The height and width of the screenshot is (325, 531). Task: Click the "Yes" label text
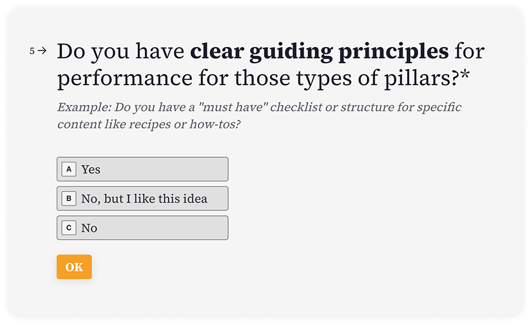91,170
